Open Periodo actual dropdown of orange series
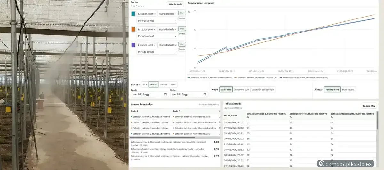The image size is (384, 170). [x=157, y=36]
